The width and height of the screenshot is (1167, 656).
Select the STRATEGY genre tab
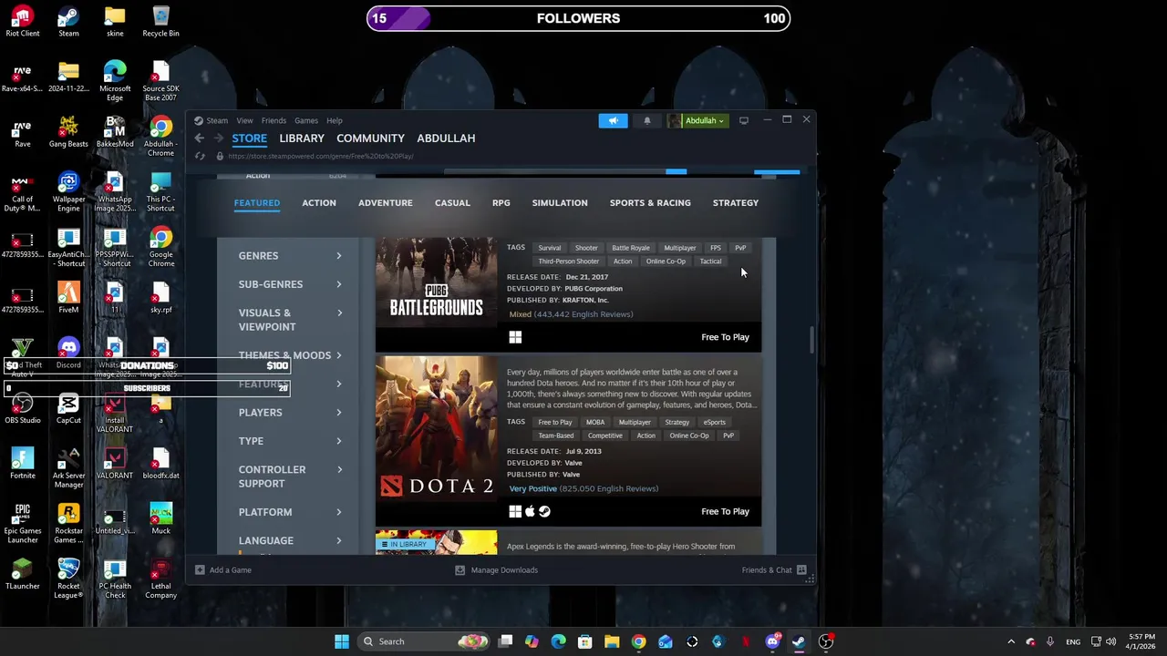point(736,203)
